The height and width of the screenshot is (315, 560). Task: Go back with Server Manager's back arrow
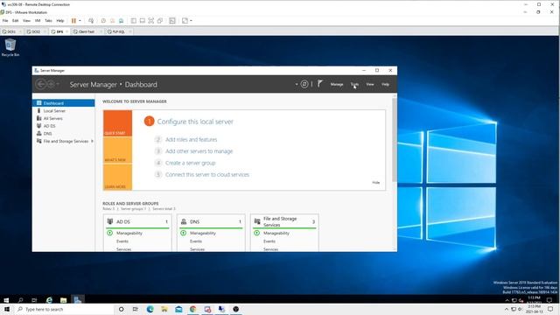pos(41,84)
